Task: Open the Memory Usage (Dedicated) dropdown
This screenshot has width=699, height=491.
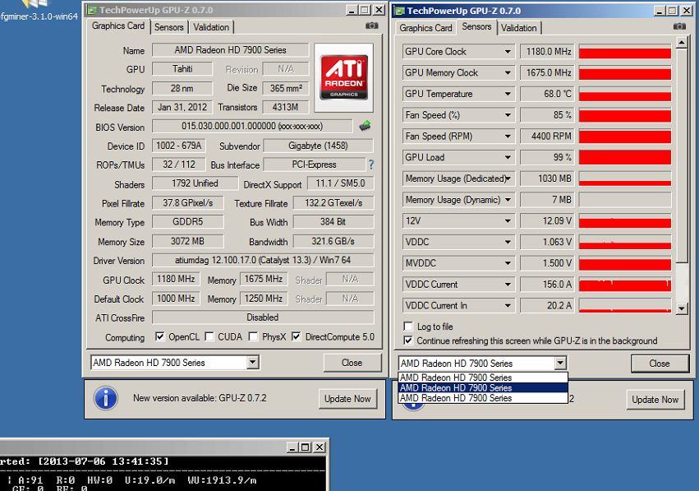Action: click(508, 178)
